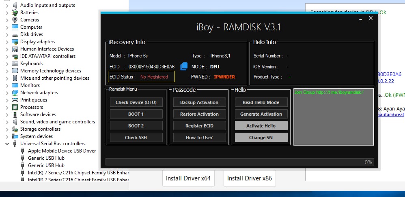The image size is (405, 197).
Task: Click the Activate Hello button
Action: 261,126
